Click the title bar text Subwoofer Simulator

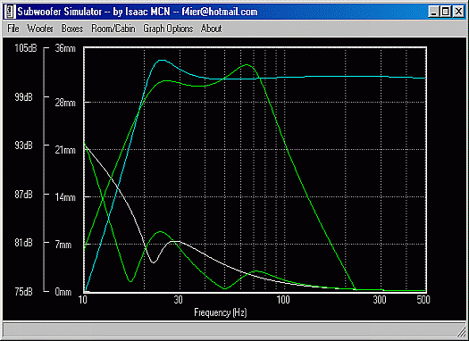(x=60, y=12)
